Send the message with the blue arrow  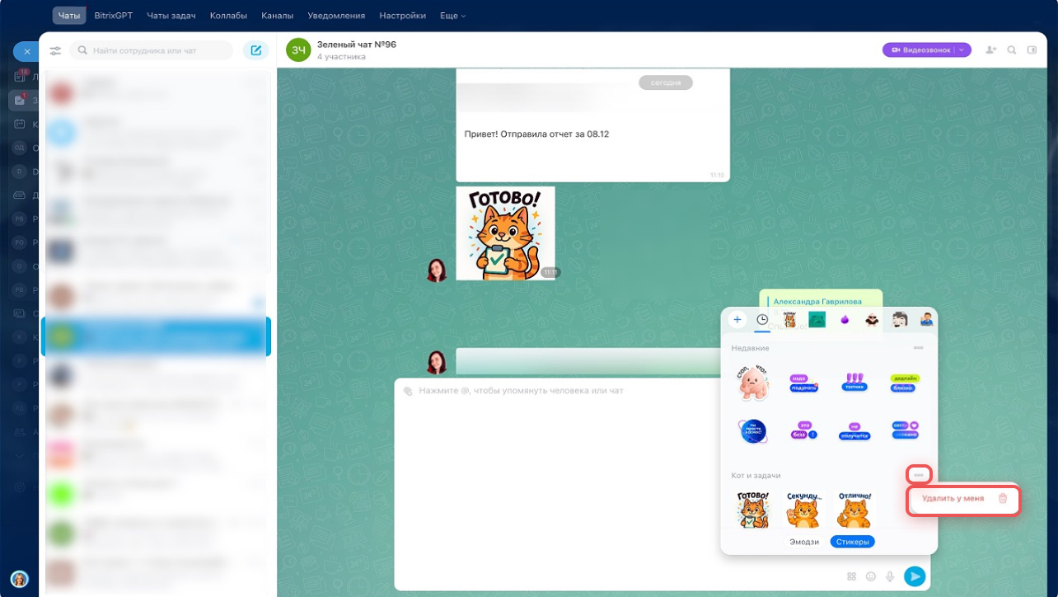click(915, 576)
